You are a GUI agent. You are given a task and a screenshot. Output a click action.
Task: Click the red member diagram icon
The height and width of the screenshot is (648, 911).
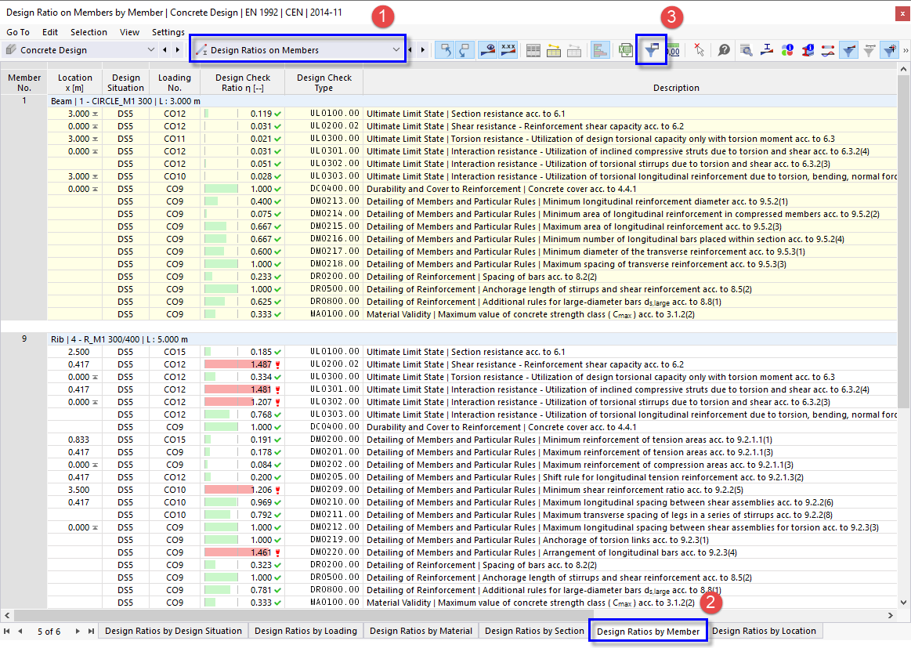(828, 51)
